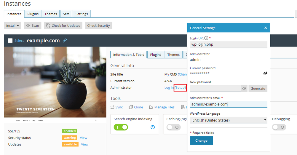
Task: Click the Clone tool icon
Action: pos(130,107)
